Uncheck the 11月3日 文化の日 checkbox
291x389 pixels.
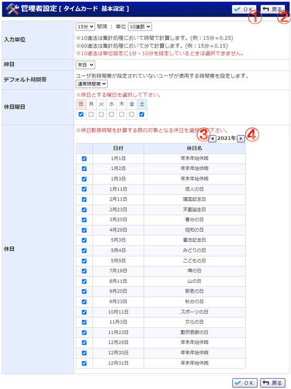tap(84, 322)
